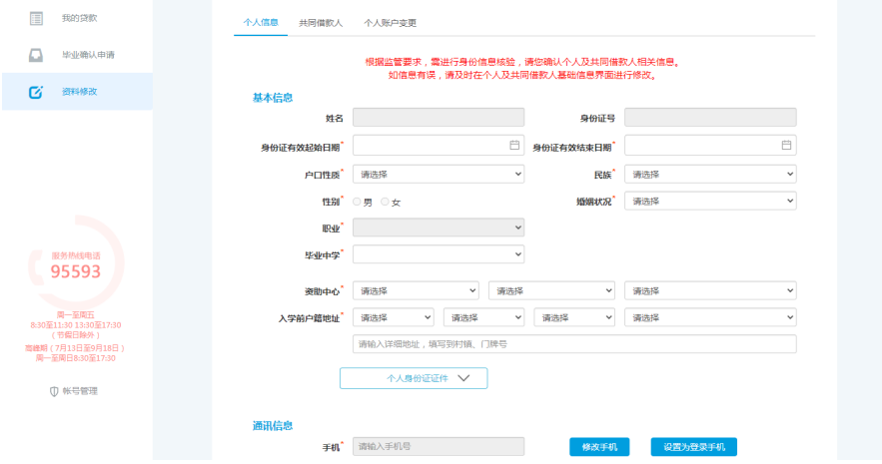The height and width of the screenshot is (464, 882).
Task: Open calendar icon for 身份证有效结束日期
Action: pyautogui.click(x=786, y=146)
